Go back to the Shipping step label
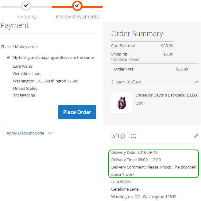Screen dimensions: 201x201 click(26, 17)
